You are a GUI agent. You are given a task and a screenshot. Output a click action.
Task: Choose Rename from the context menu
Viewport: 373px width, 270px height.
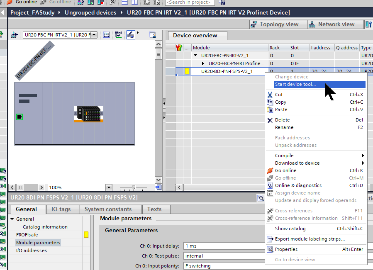tap(316, 127)
